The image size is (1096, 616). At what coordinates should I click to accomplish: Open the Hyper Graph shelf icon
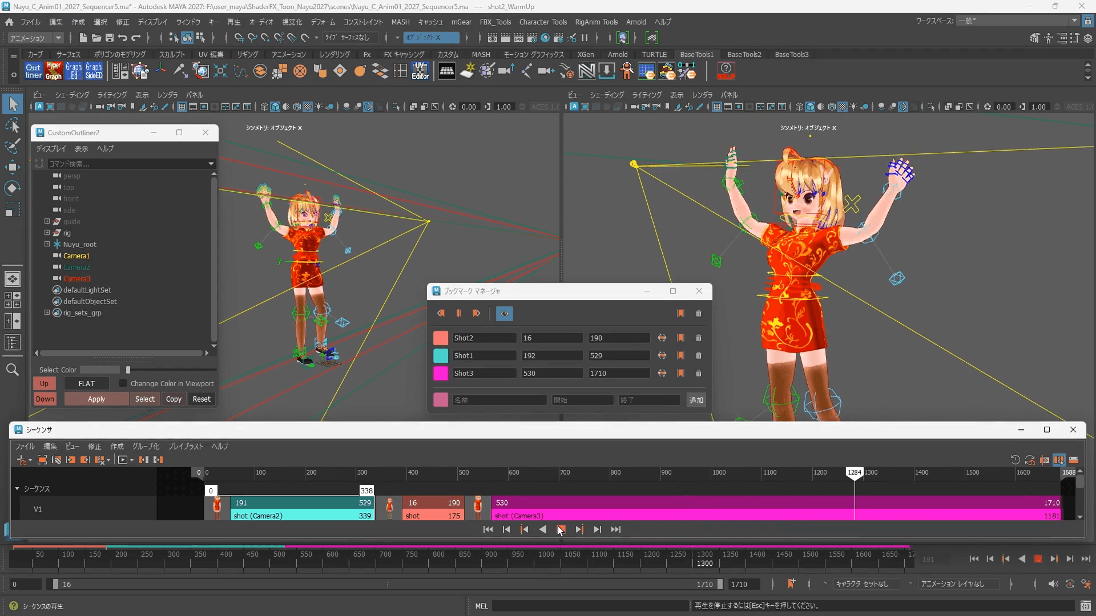tap(54, 71)
